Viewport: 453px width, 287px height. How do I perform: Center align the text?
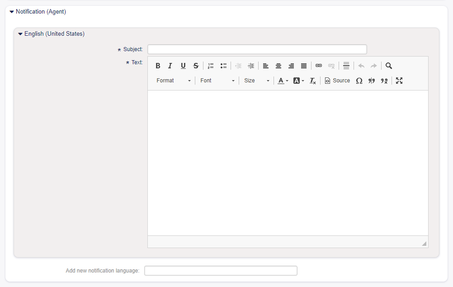point(278,66)
